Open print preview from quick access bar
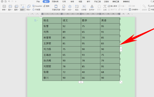Screen dimensions: 154x97 tap(6, 1)
